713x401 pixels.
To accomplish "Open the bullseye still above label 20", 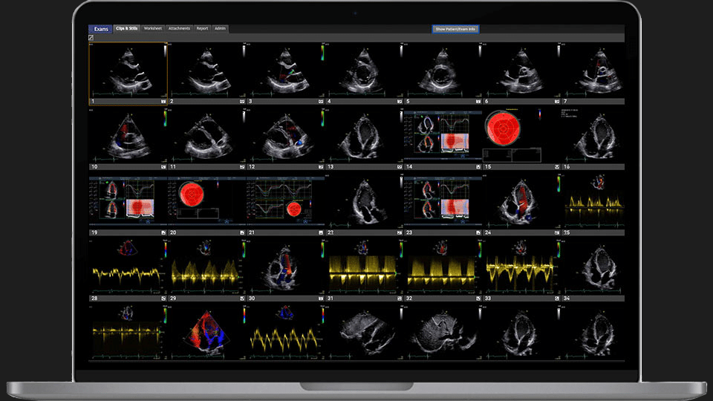I will [x=207, y=201].
